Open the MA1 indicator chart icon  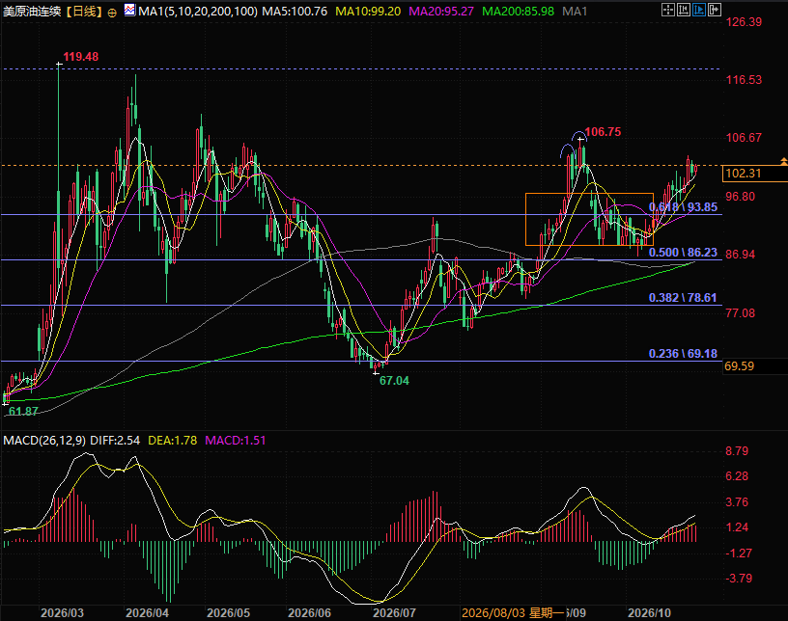click(129, 10)
